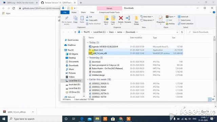Image resolution: width=217 pixels, height=122 pixels.
Task: Switch to details view layout
Action: [x=210, y=99]
